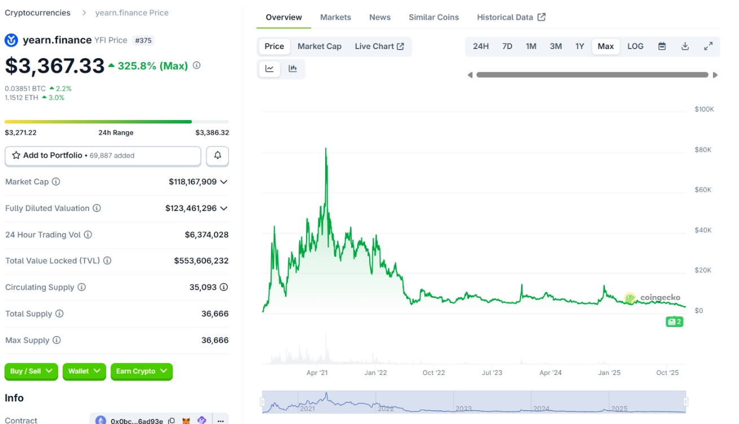This screenshot has width=739, height=424.
Task: Switch to the Markets tab
Action: tap(335, 17)
